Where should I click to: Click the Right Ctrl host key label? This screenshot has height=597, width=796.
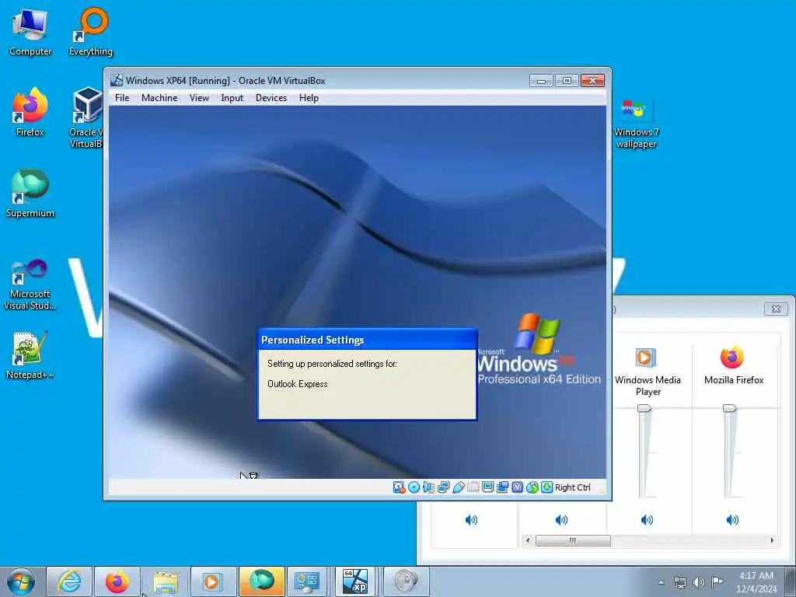coord(573,487)
